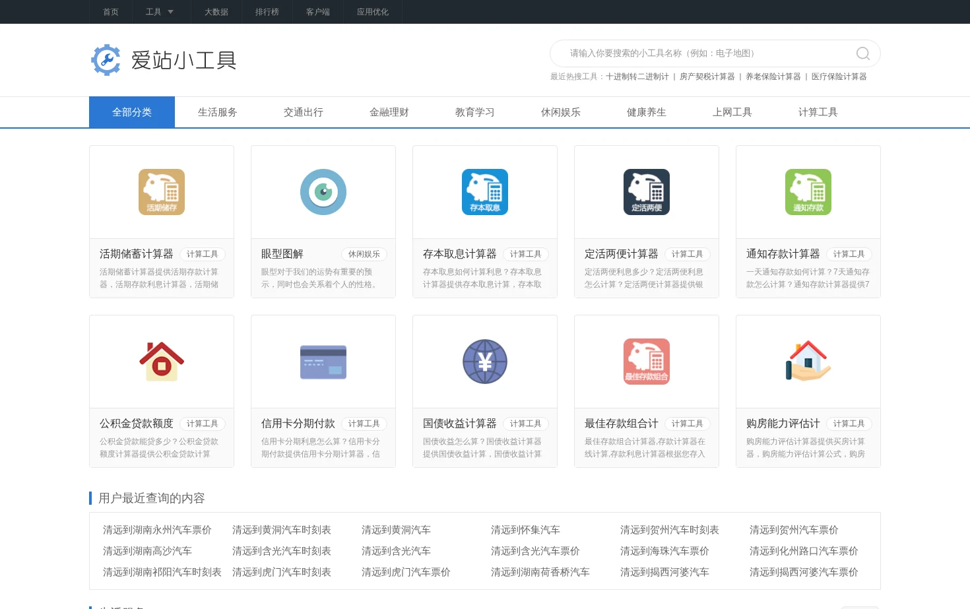Open 清远到化州路口汽车票价
The width and height of the screenshot is (970, 609).
(x=804, y=551)
